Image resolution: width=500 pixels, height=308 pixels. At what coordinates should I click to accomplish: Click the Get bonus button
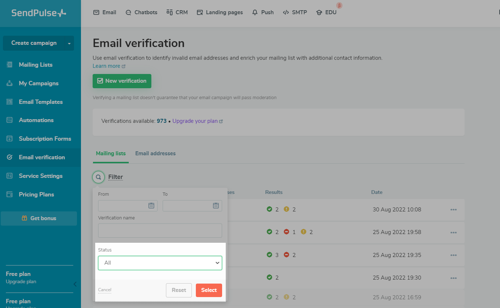[x=39, y=218]
